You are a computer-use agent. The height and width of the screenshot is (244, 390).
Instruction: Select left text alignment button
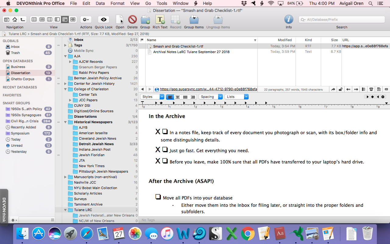pyautogui.click(x=170, y=97)
